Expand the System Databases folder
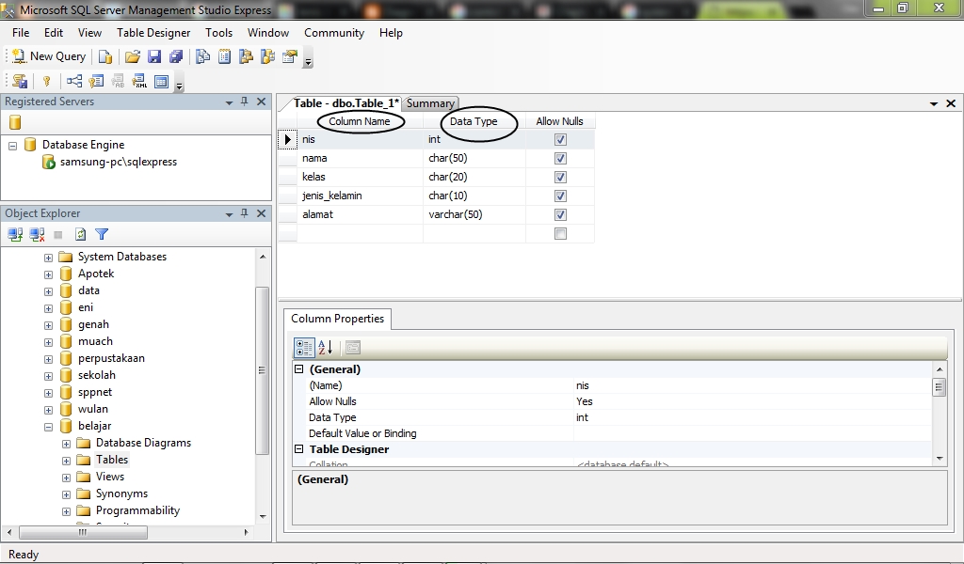This screenshot has height=564, width=964. [x=49, y=258]
